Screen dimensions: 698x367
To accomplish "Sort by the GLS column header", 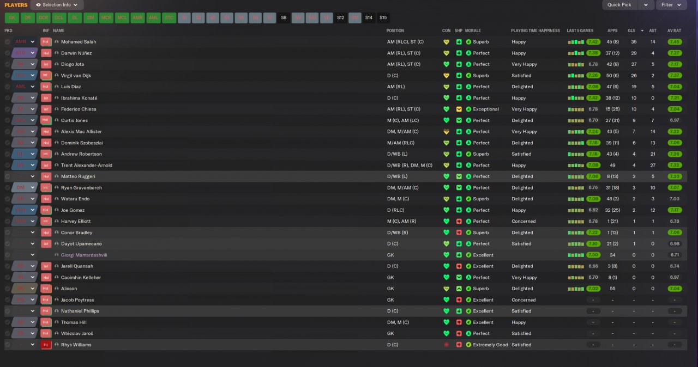I will [631, 30].
